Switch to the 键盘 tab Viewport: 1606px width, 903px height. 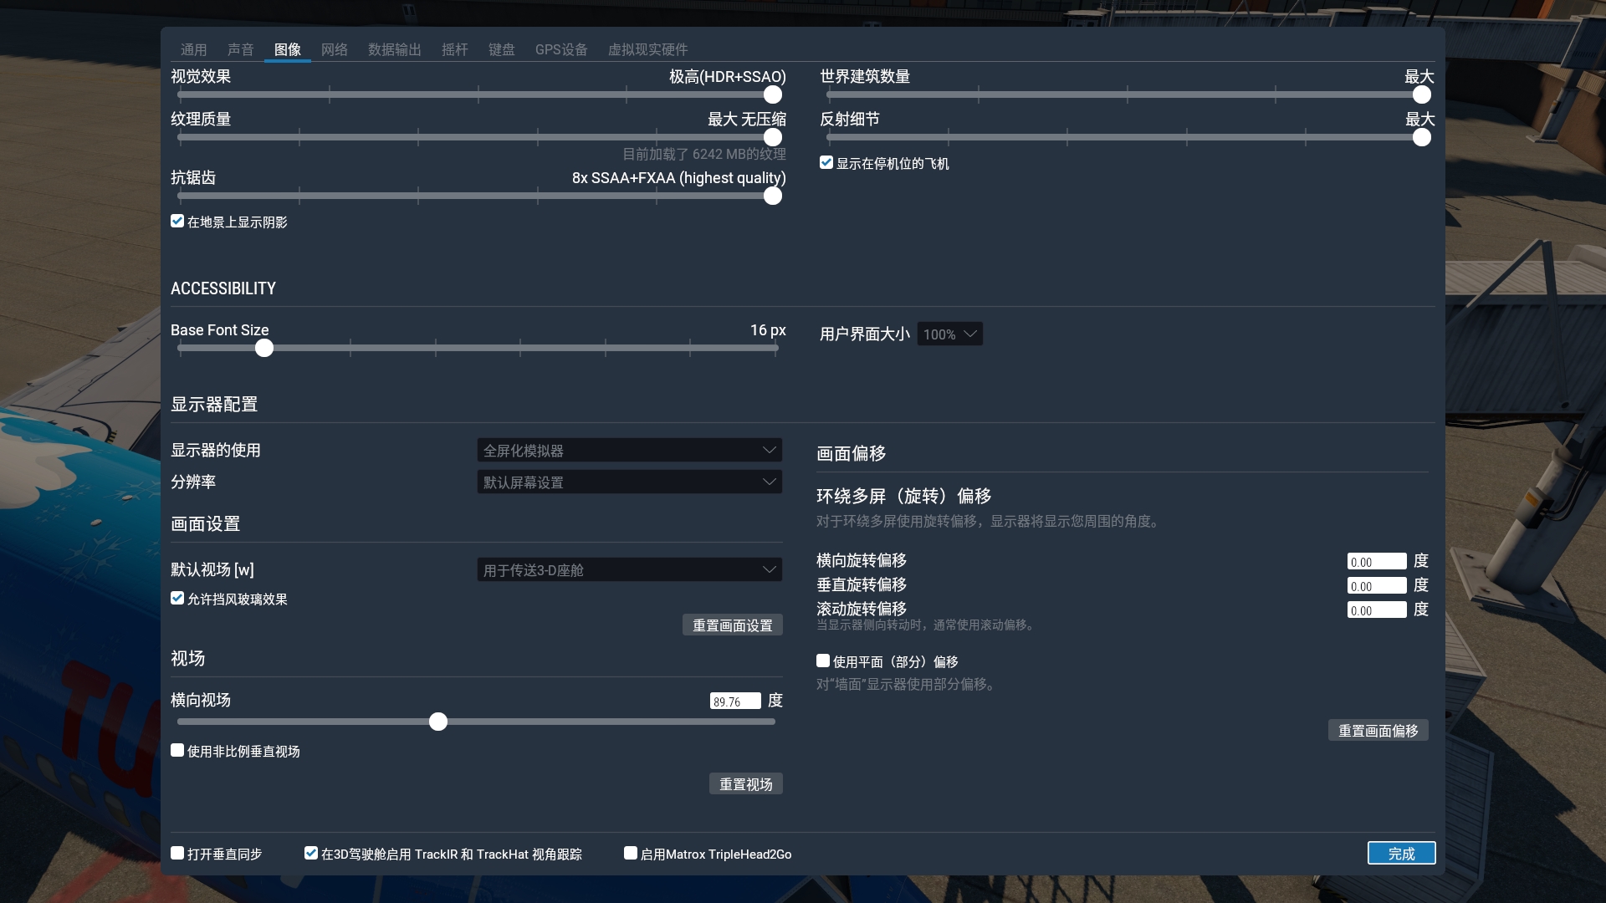(x=501, y=49)
